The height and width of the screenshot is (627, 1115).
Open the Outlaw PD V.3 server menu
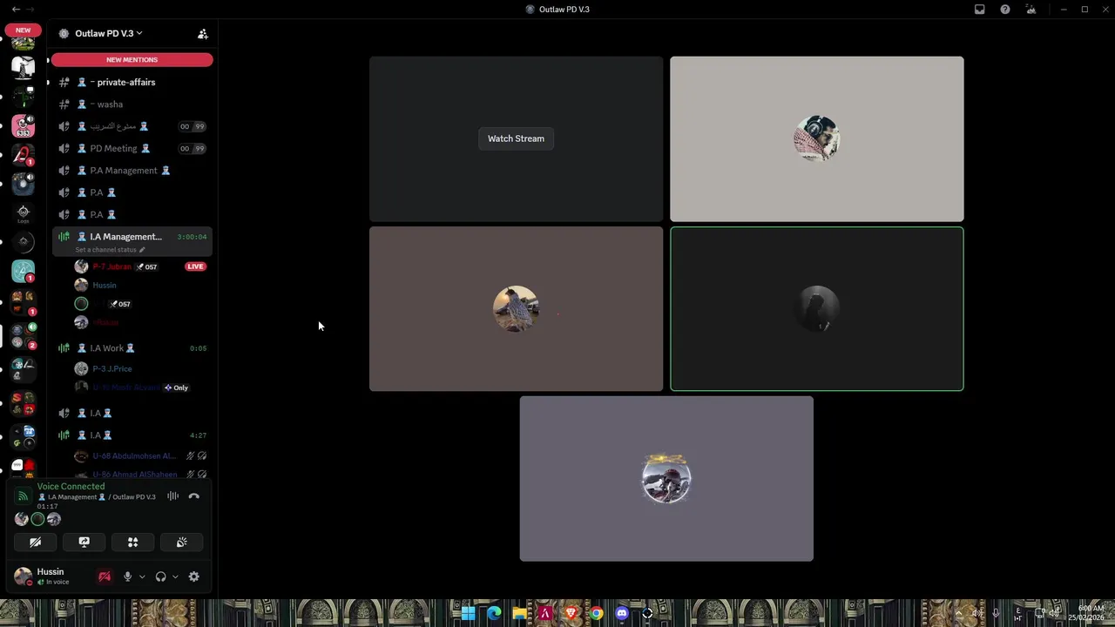(x=109, y=33)
